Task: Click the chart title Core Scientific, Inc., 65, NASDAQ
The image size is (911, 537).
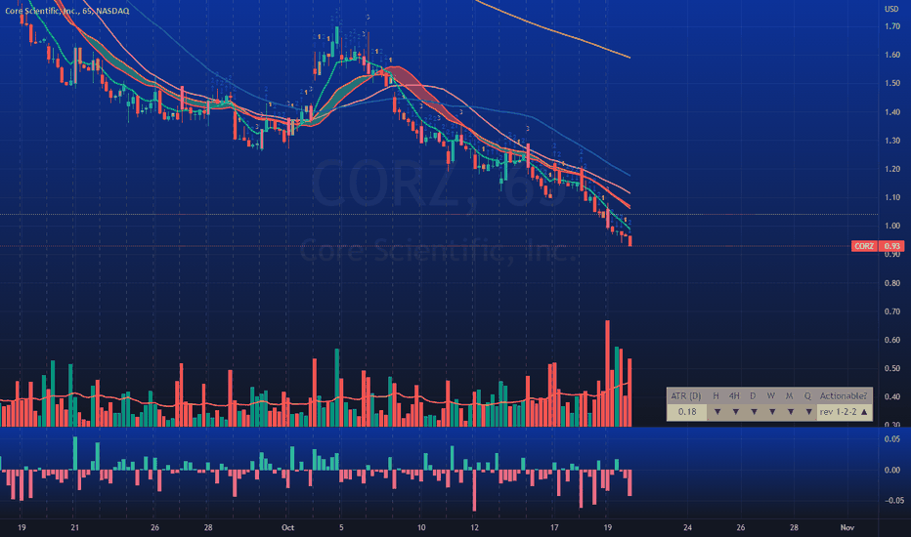Action: coord(66,11)
